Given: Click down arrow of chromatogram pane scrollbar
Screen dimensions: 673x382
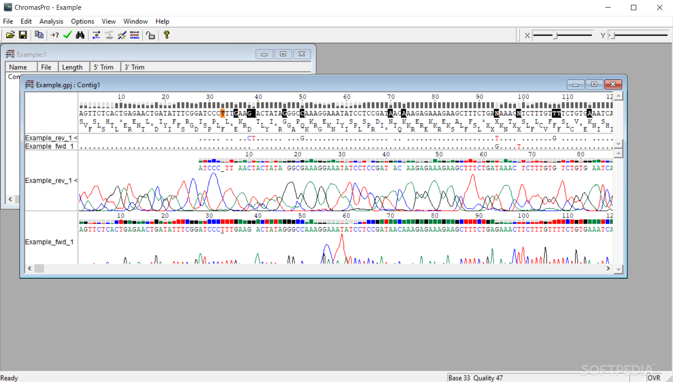Looking at the screenshot, I should 619,269.
